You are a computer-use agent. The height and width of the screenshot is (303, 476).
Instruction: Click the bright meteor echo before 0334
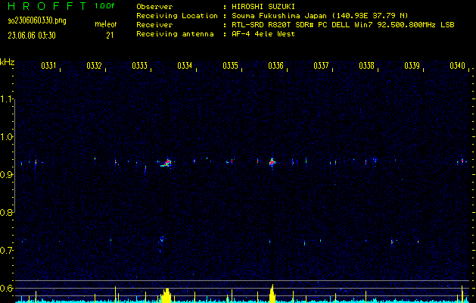(x=166, y=162)
